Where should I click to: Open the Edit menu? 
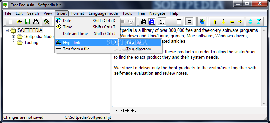19,13
